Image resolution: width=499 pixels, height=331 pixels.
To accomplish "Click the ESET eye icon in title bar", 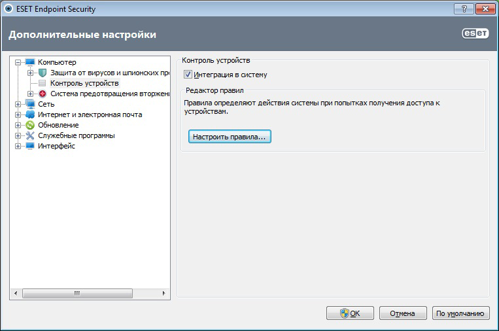I will [x=9, y=9].
